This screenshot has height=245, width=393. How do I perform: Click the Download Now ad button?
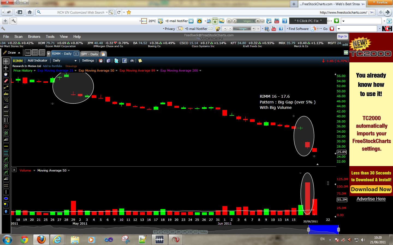(x=371, y=189)
